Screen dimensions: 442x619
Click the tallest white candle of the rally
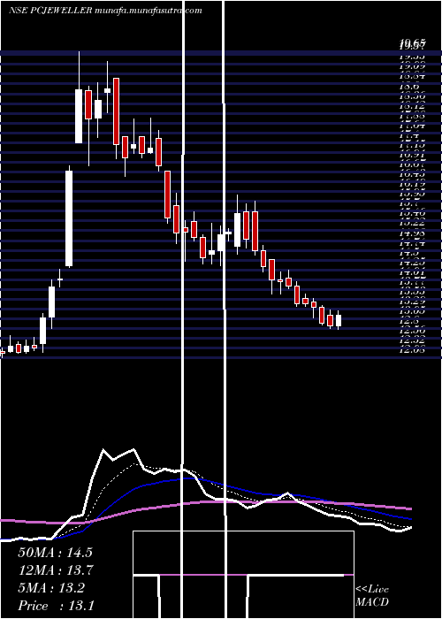(x=69, y=218)
